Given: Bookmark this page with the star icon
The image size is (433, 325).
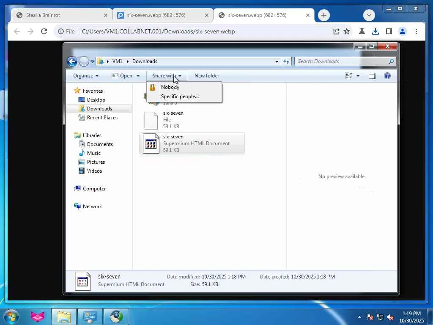Looking at the screenshot, I should (x=347, y=31).
